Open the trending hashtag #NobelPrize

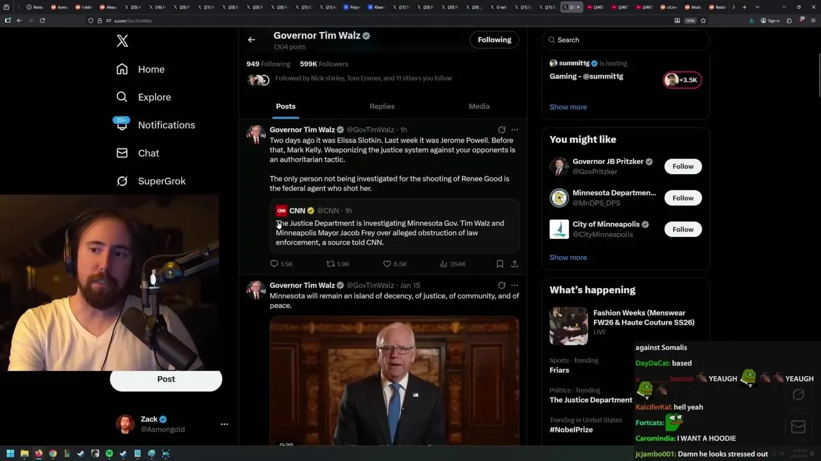coord(571,430)
